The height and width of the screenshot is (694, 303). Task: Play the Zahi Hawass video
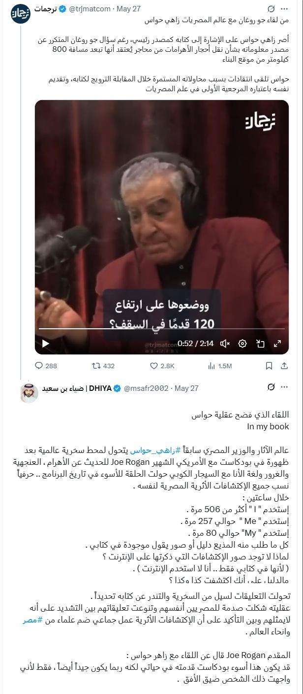click(45, 344)
